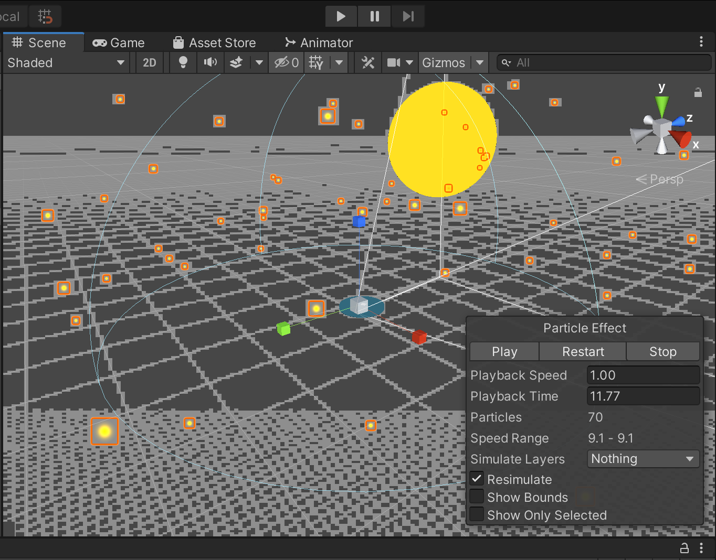This screenshot has height=560, width=716.
Task: Open the Simulate Layers dropdown
Action: tap(643, 459)
